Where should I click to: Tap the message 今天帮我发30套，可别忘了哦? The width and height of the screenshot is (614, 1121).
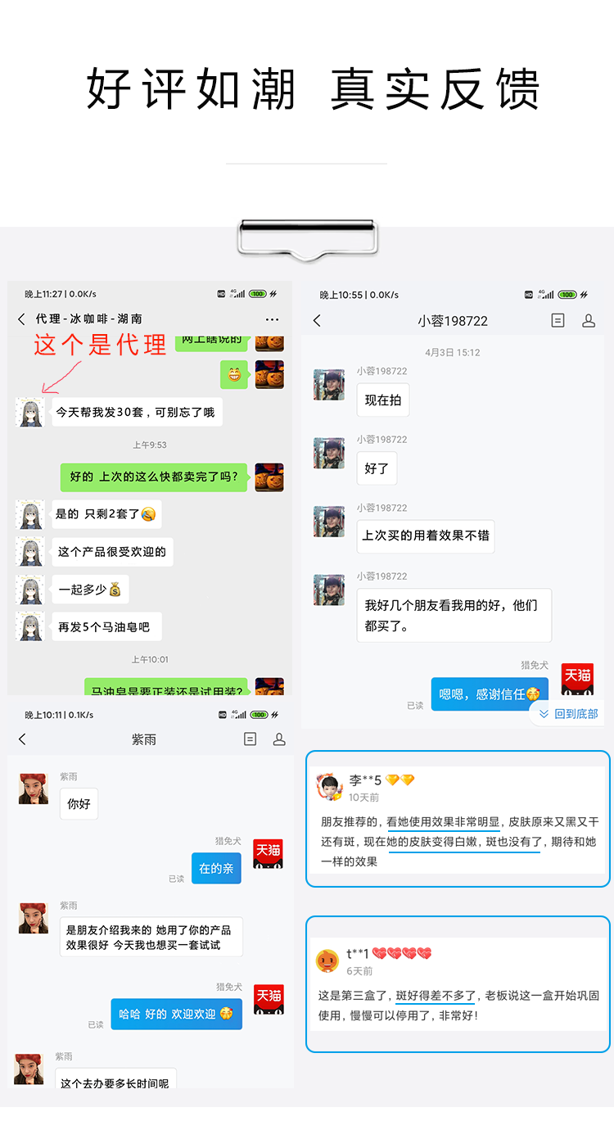tap(136, 412)
